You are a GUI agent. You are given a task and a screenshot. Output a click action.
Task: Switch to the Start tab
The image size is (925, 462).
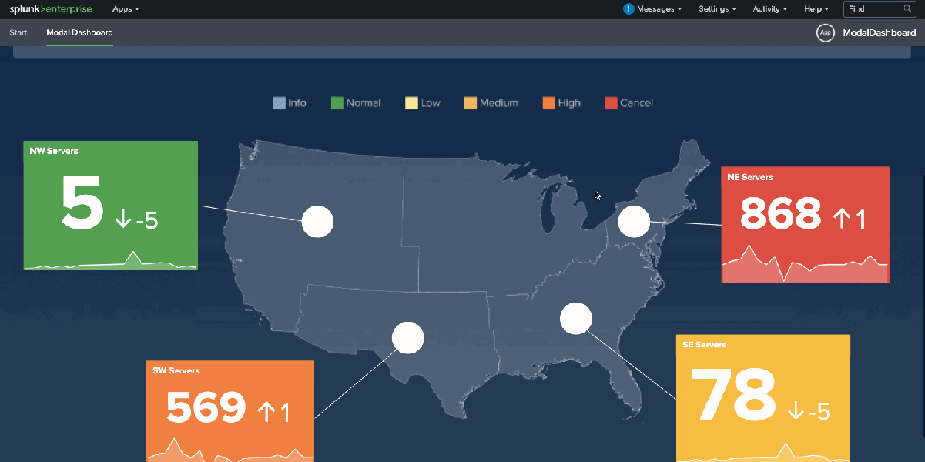click(18, 33)
